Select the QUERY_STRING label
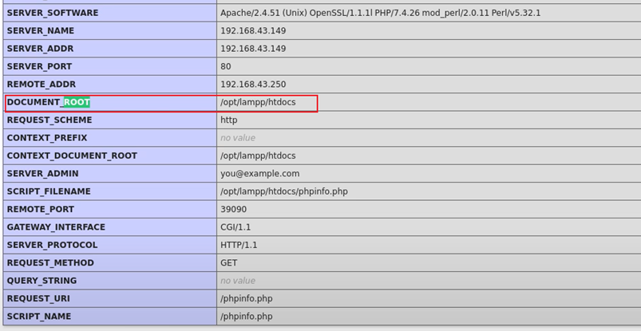641x331 pixels. coord(42,281)
